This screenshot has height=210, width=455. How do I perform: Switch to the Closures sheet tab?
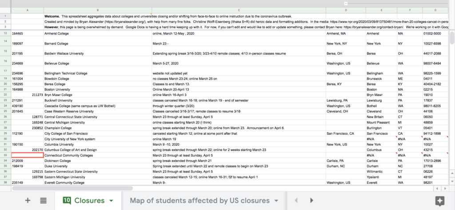click(88, 200)
